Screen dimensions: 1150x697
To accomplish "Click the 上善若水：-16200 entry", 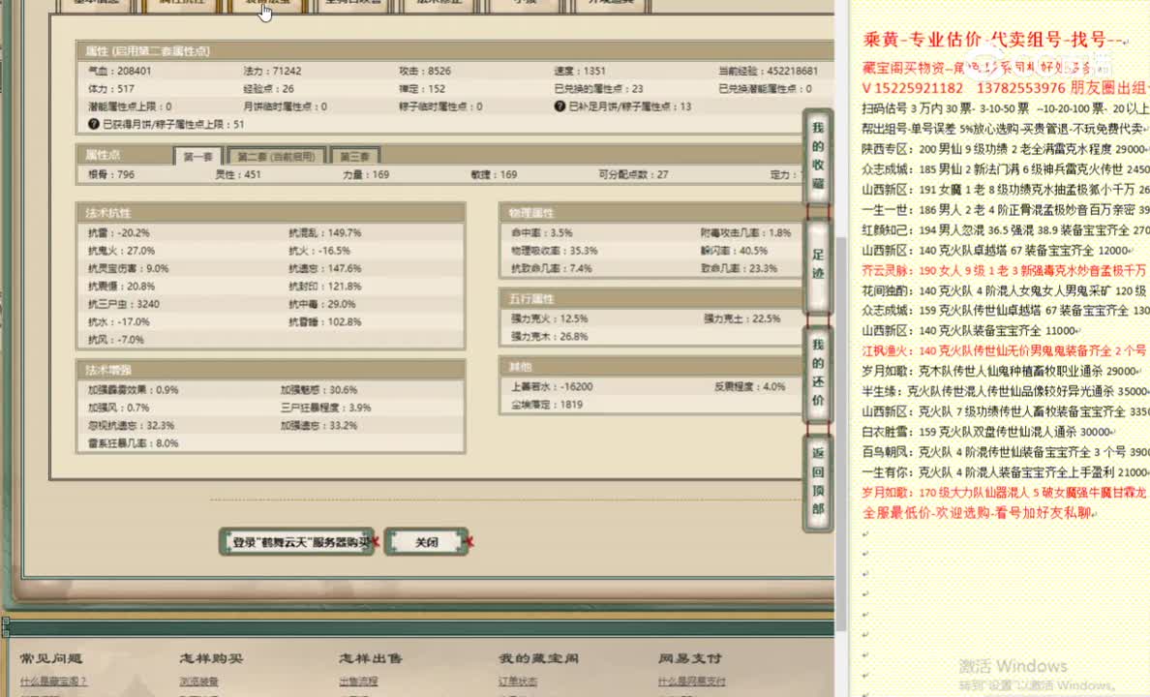I will click(552, 386).
